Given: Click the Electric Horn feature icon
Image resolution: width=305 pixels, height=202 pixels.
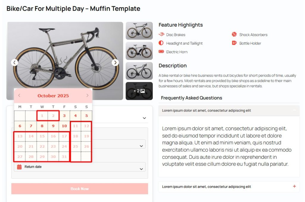Looking at the screenshot, I should (x=161, y=52).
